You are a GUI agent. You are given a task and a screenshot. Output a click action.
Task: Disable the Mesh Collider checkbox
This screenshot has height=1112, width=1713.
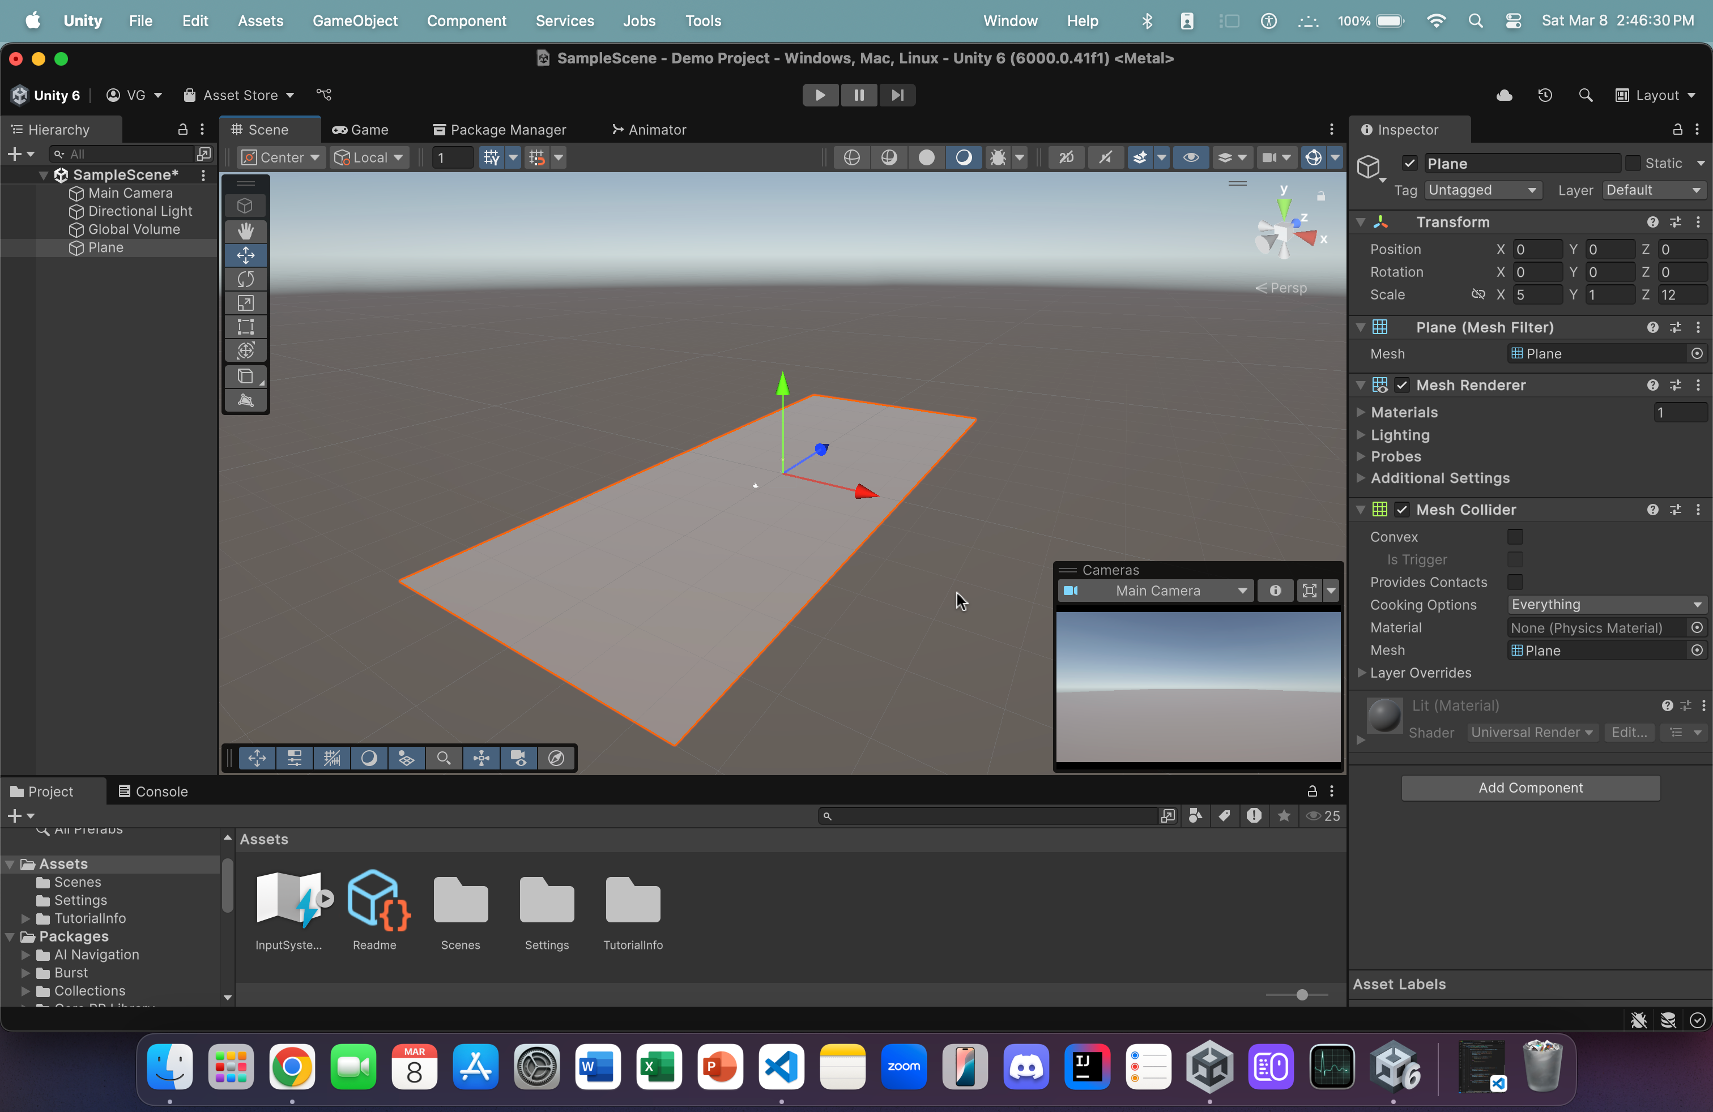(1401, 510)
